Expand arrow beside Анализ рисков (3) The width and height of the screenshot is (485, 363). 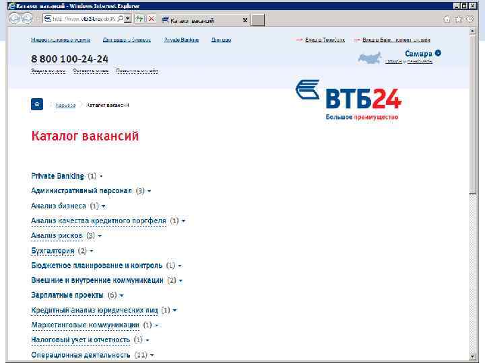pyautogui.click(x=100, y=236)
